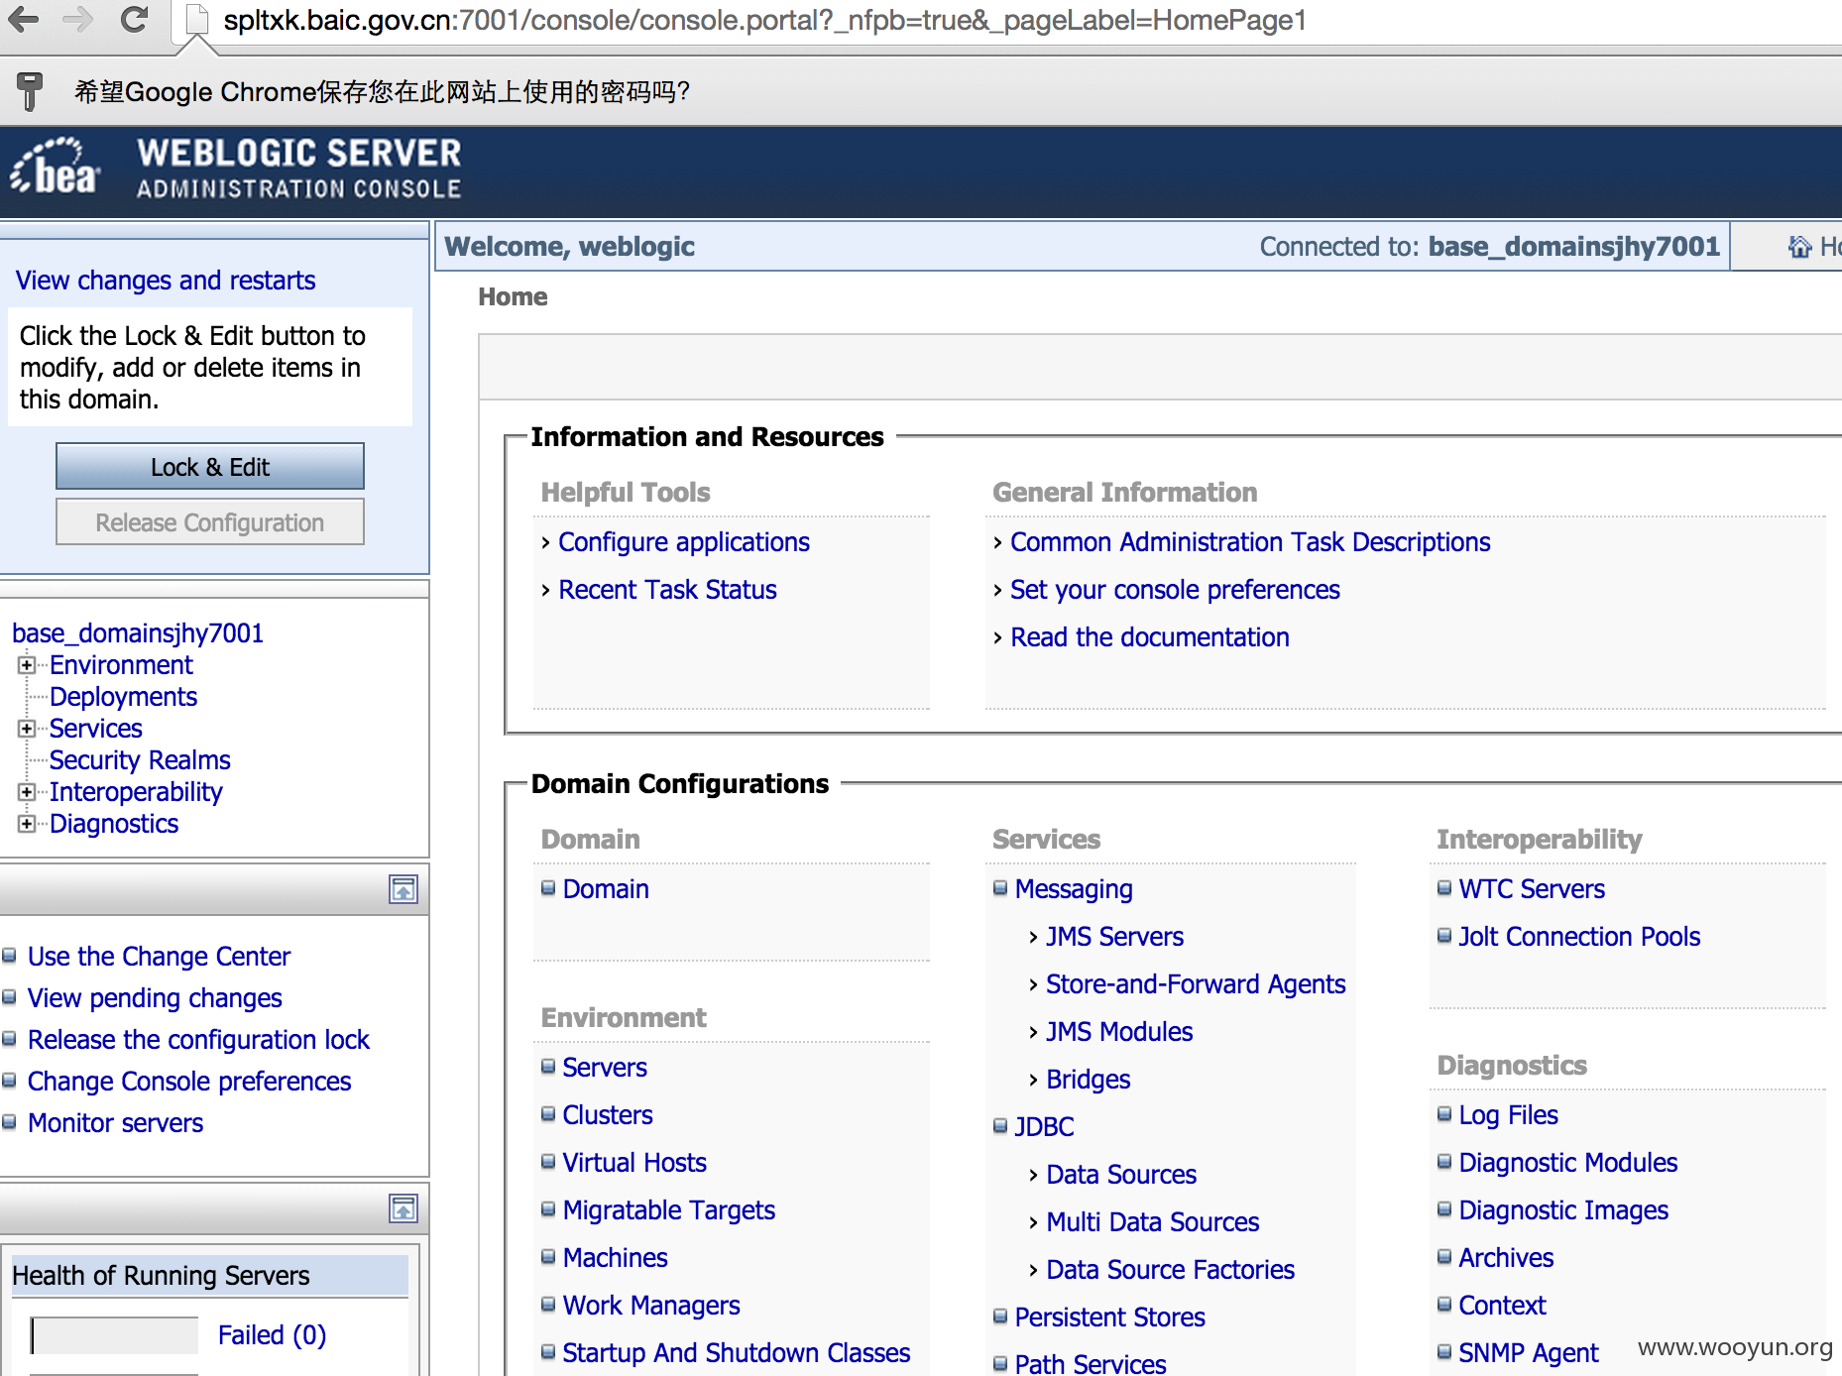Click the bullet icon beside WTC Servers
The height and width of the screenshot is (1376, 1842).
1444,888
